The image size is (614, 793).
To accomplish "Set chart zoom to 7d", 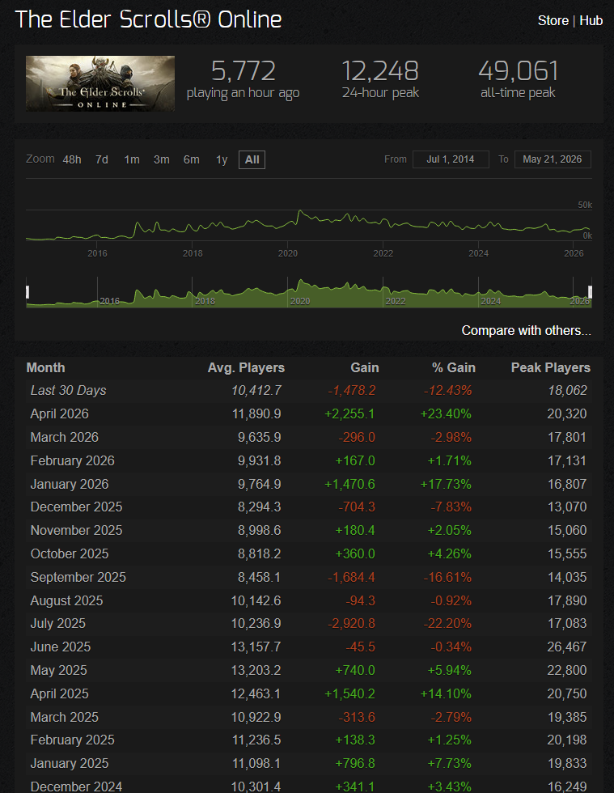I will coord(102,160).
